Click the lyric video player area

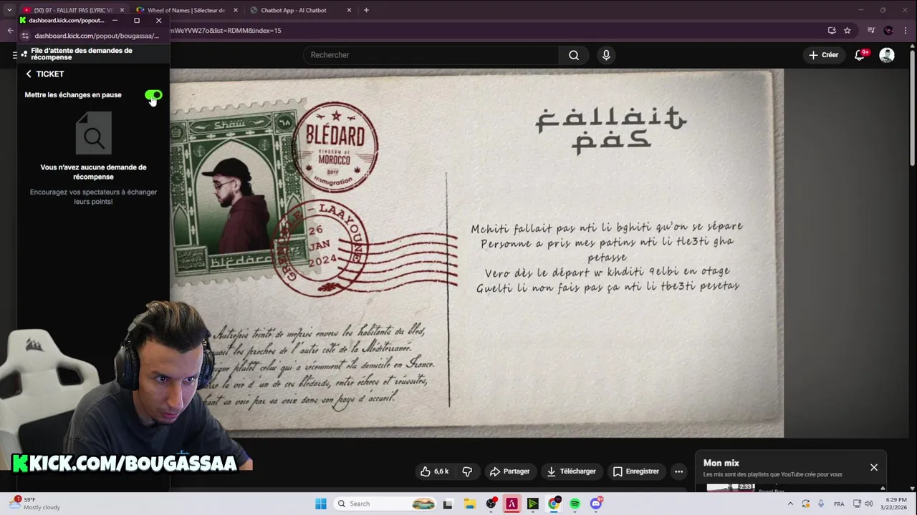click(x=476, y=253)
